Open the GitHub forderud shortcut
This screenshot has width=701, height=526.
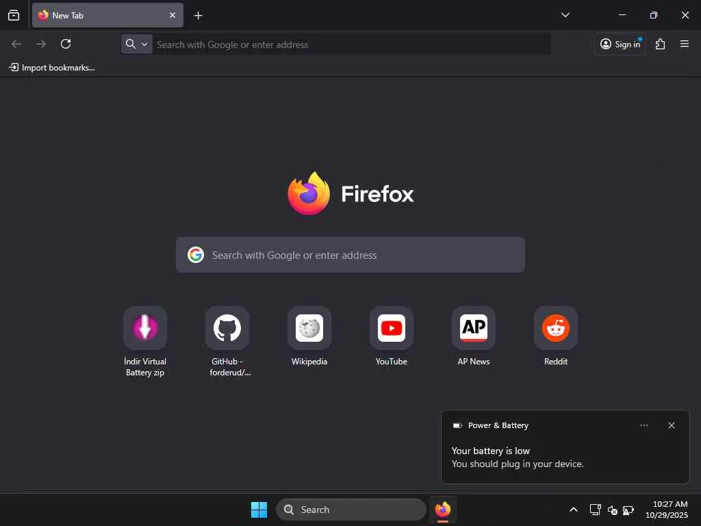(227, 342)
